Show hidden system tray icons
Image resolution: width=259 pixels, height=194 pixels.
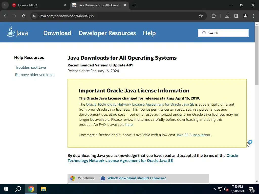(214, 189)
